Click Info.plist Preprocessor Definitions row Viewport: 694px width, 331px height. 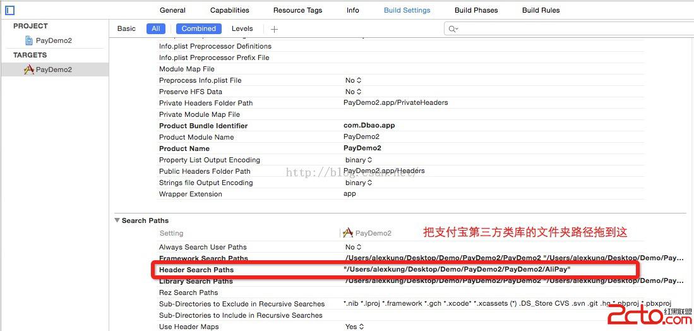pyautogui.click(x=215, y=47)
